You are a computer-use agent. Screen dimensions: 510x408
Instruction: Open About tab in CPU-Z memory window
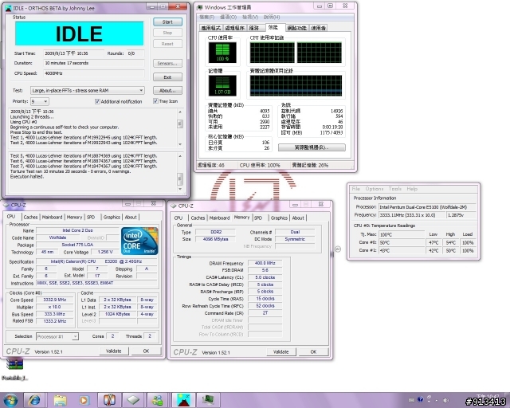tap(298, 218)
